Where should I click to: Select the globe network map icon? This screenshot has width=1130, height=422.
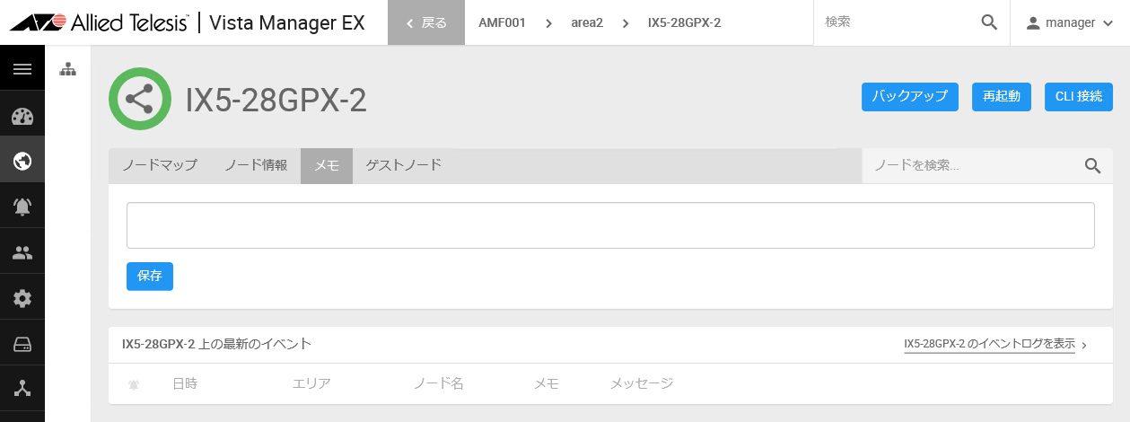pyautogui.click(x=22, y=161)
